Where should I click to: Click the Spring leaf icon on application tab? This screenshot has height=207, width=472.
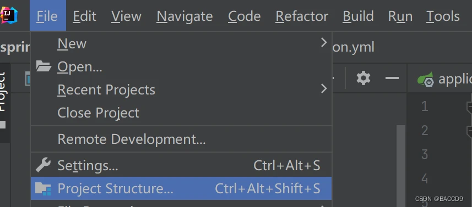coord(426,79)
